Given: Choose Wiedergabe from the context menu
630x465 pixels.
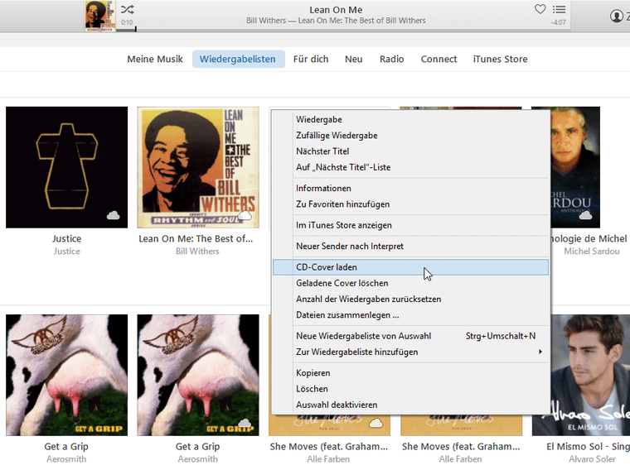Looking at the screenshot, I should (x=410, y=120).
